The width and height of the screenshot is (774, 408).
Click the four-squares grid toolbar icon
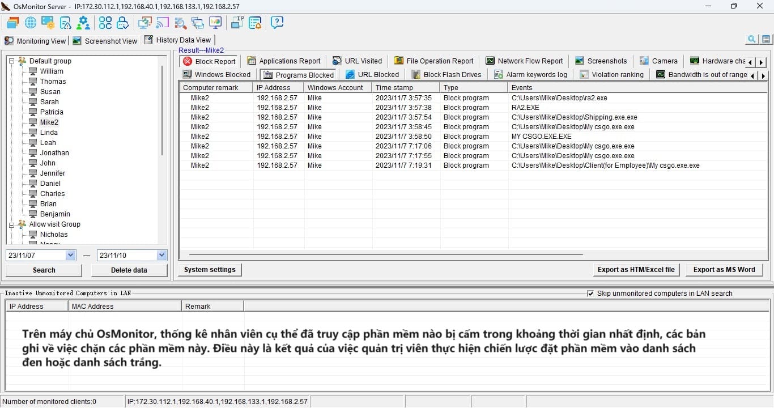(x=105, y=23)
